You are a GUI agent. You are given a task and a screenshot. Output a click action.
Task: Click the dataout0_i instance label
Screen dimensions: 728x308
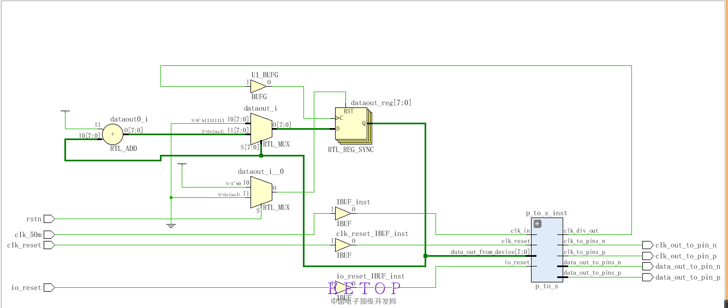pos(129,119)
